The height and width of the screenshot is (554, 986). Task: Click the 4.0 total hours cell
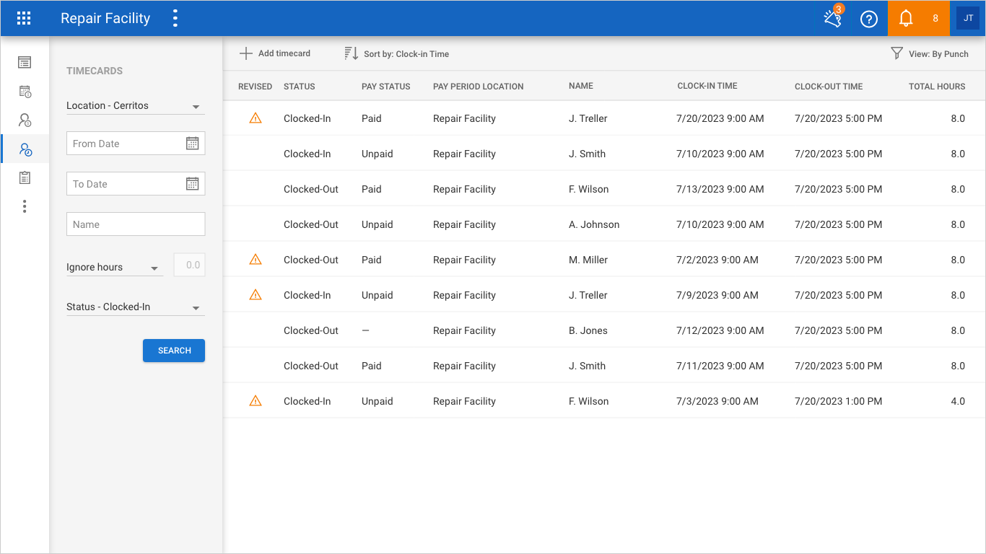pos(958,401)
